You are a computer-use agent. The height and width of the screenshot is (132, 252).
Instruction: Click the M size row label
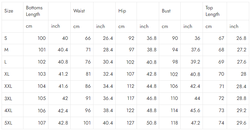tap(6, 50)
